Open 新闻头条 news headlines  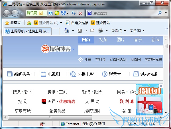click(19, 74)
